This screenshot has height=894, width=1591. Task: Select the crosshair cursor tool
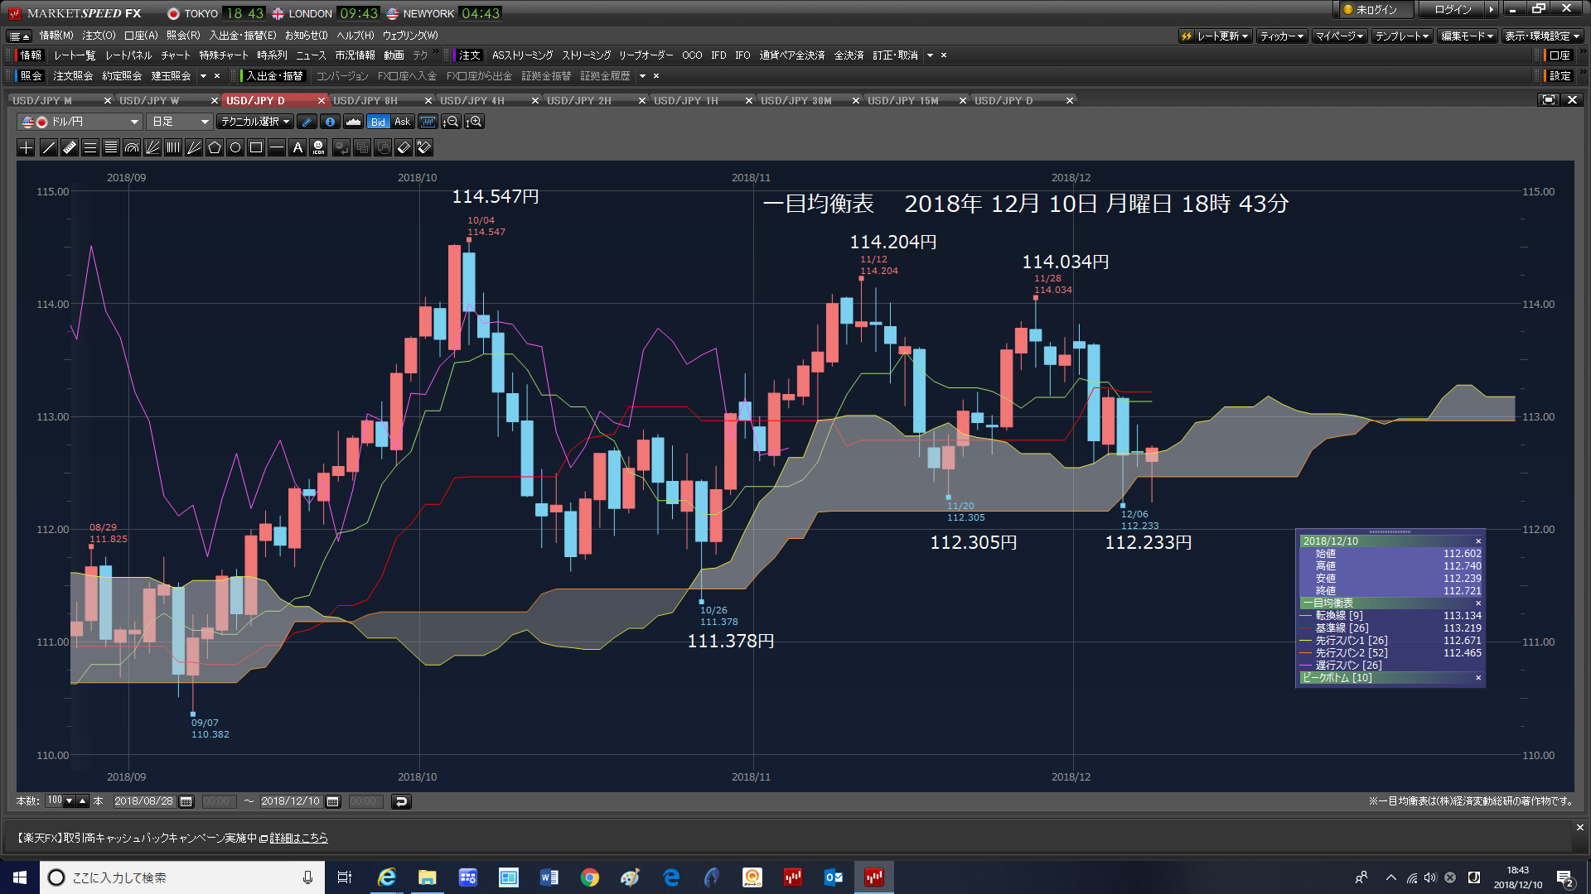(27, 147)
